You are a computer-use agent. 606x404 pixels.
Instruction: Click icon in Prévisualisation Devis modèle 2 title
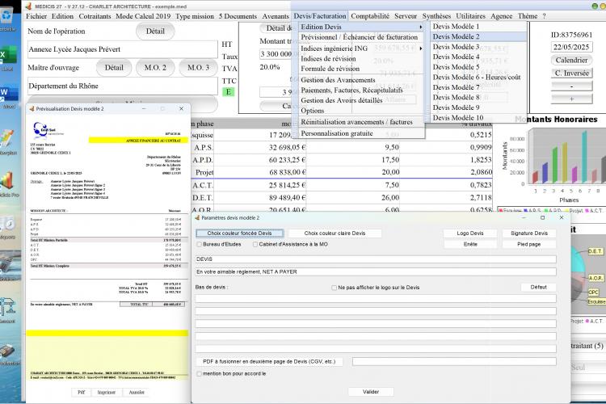click(32, 109)
